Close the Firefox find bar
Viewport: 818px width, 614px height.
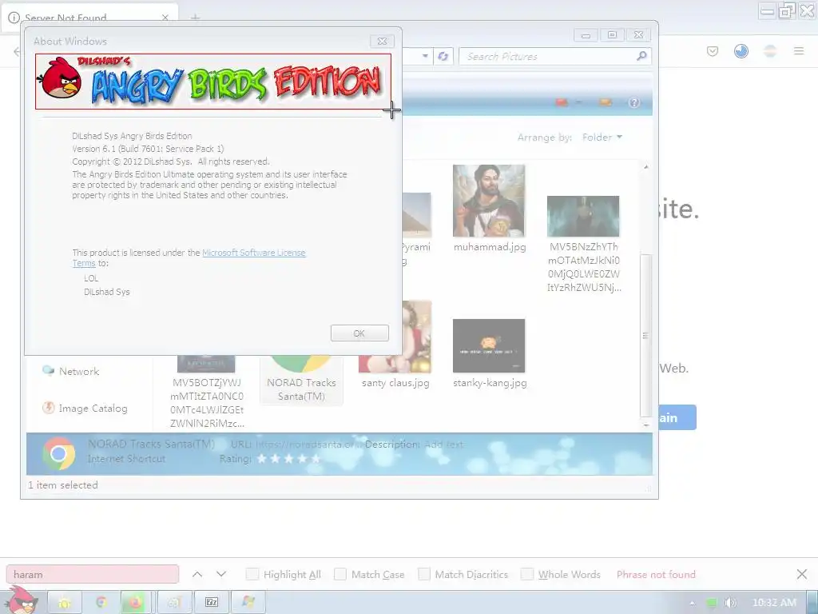coord(802,574)
